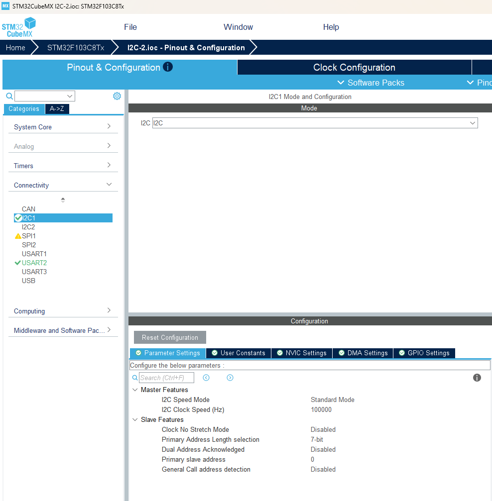Go to next parameter search result
This screenshot has height=501, width=492.
(230, 378)
